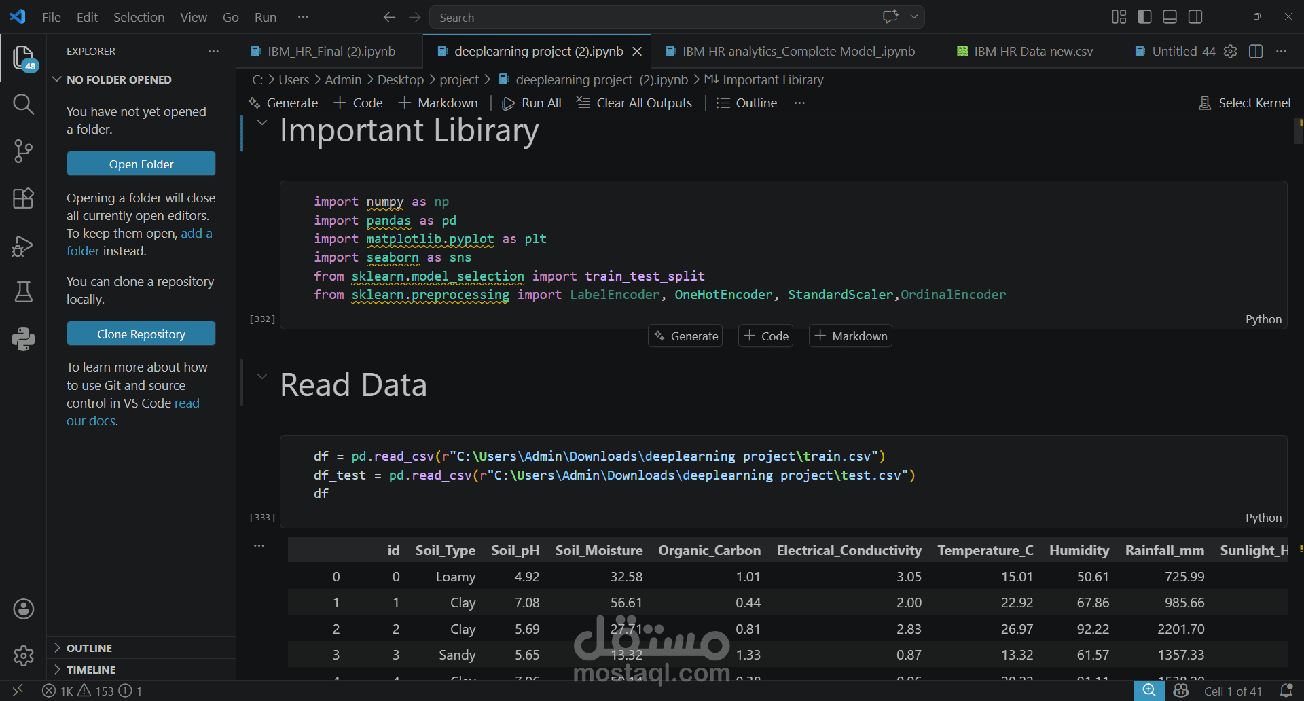The height and width of the screenshot is (701, 1304).
Task: Open Copilot status icon in status bar
Action: tap(1181, 691)
